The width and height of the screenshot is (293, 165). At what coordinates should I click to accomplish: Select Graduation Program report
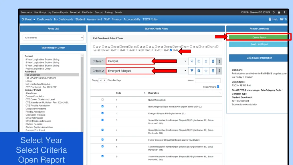click(x=35, y=115)
